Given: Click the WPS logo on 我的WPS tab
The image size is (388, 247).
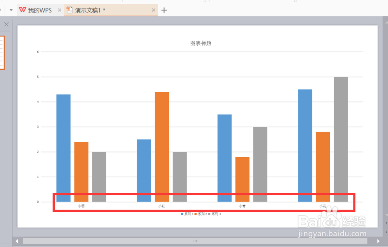Looking at the screenshot, I should [23, 10].
